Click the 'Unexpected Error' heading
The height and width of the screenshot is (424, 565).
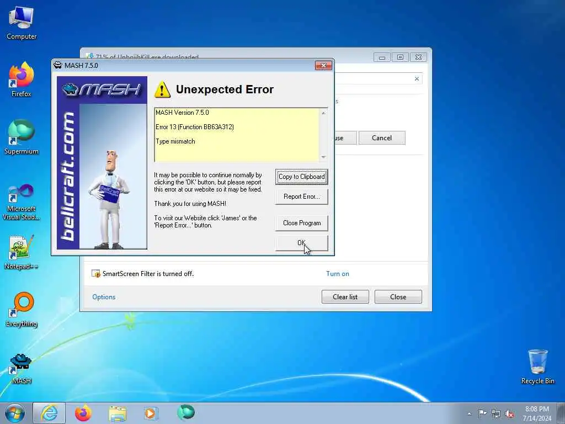(x=225, y=89)
